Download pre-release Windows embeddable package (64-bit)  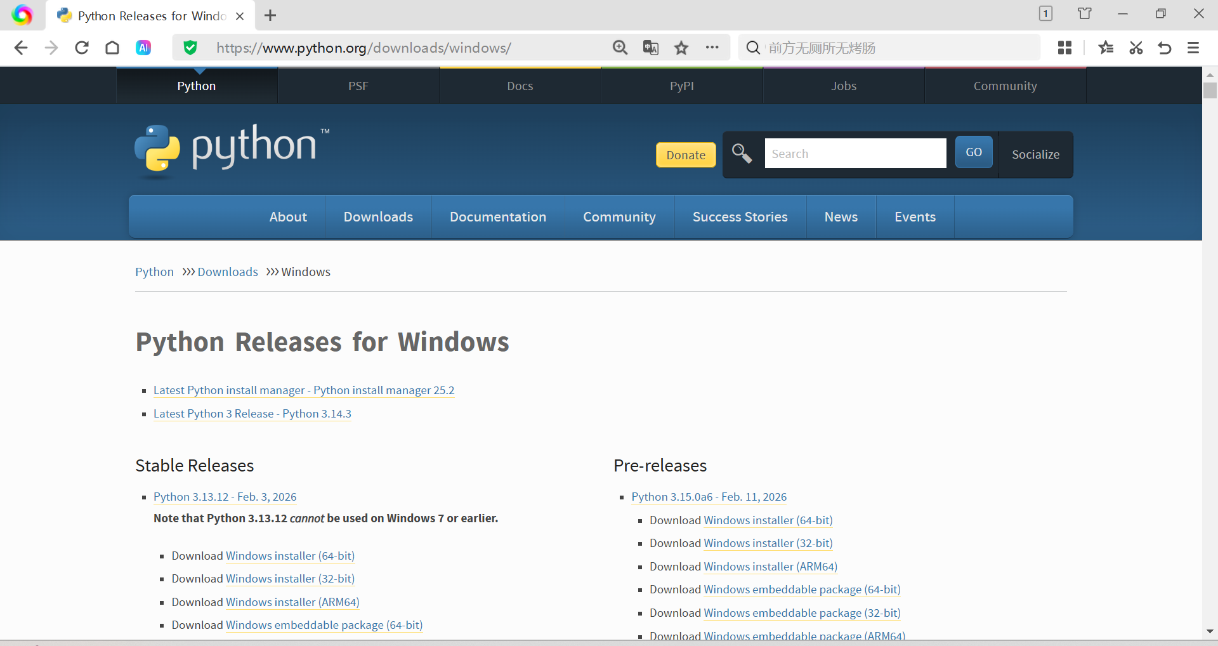click(x=802, y=590)
